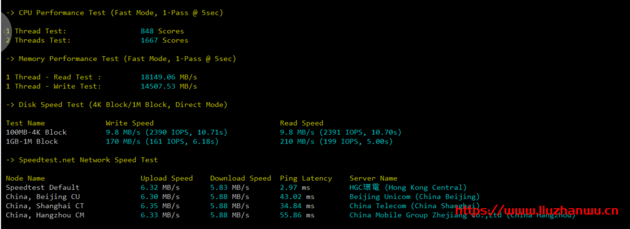Click the Write Speed column header
630x229 pixels.
(x=129, y=123)
